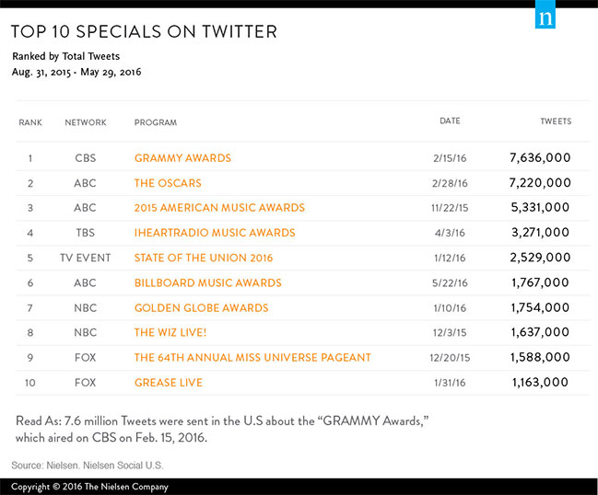Click IHEARTRADIO MUSIC AWARDS program

point(215,233)
